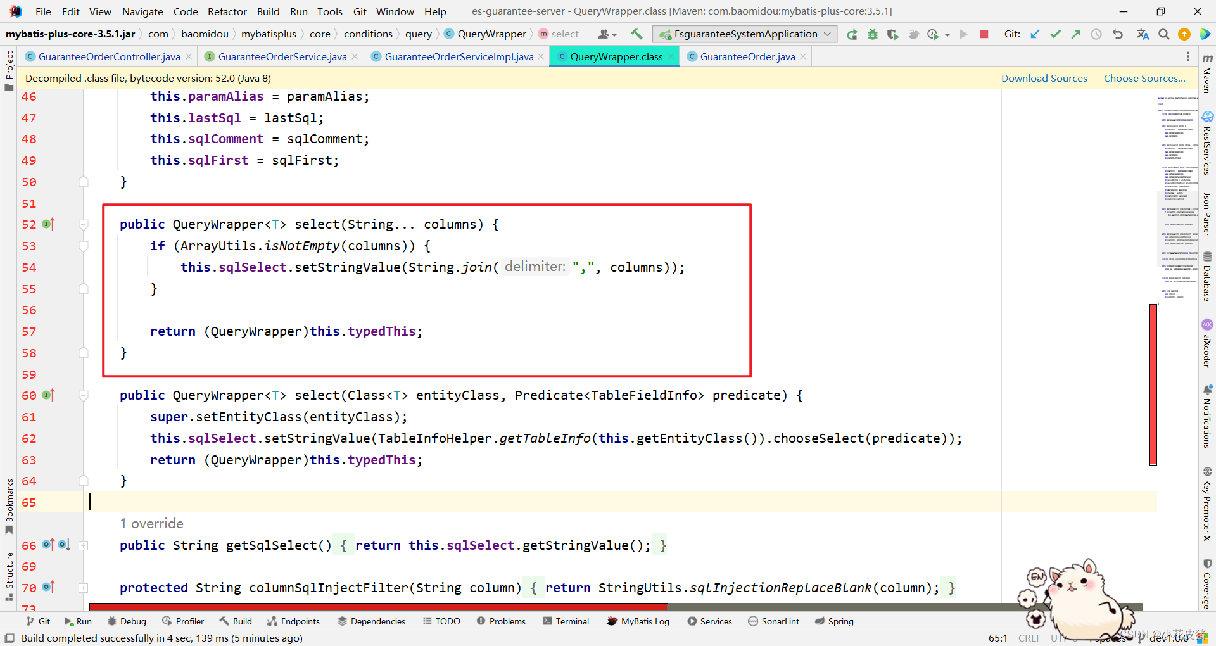
Task: Open the Notifications side panel
Action: click(x=1207, y=417)
